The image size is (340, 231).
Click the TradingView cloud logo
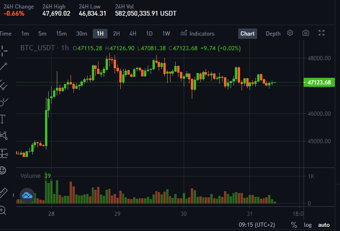(x=27, y=195)
